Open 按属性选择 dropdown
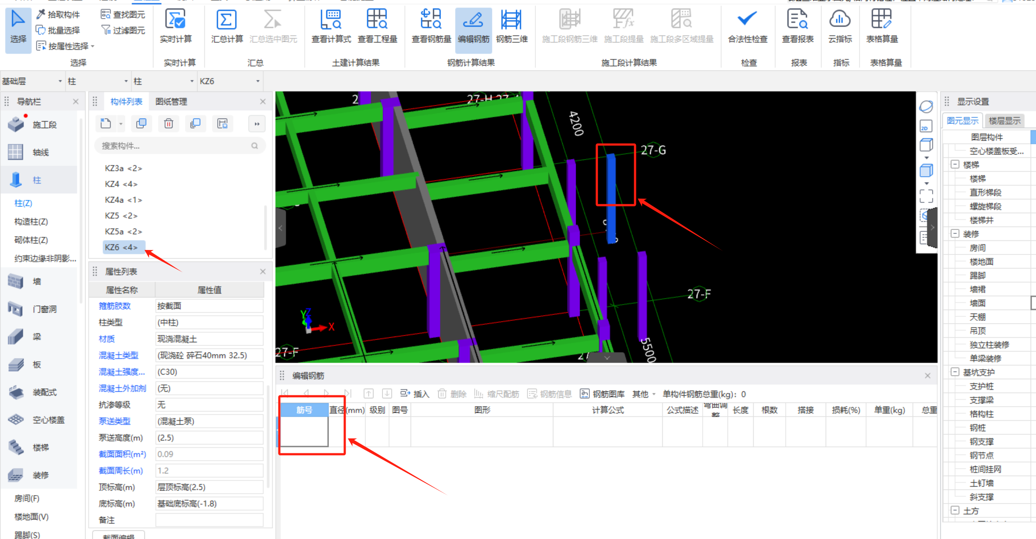Image resolution: width=1036 pixels, height=539 pixels. pyautogui.click(x=66, y=46)
